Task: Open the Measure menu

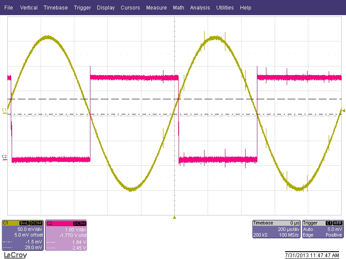Action: (157, 7)
